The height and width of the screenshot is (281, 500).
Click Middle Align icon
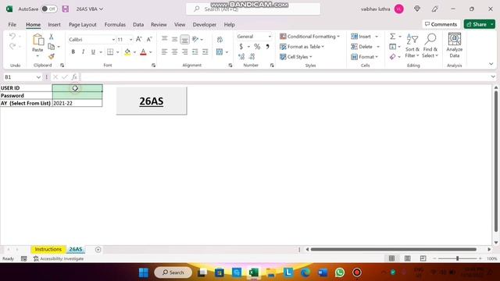tap(174, 39)
